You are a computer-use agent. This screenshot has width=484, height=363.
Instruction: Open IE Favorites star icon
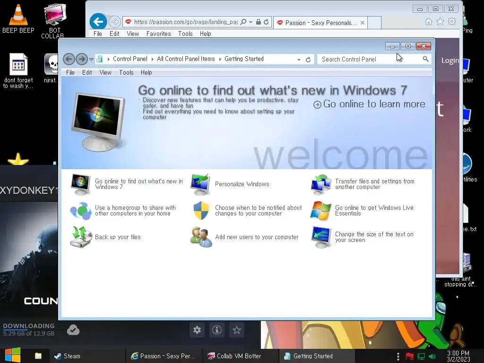coord(440,22)
